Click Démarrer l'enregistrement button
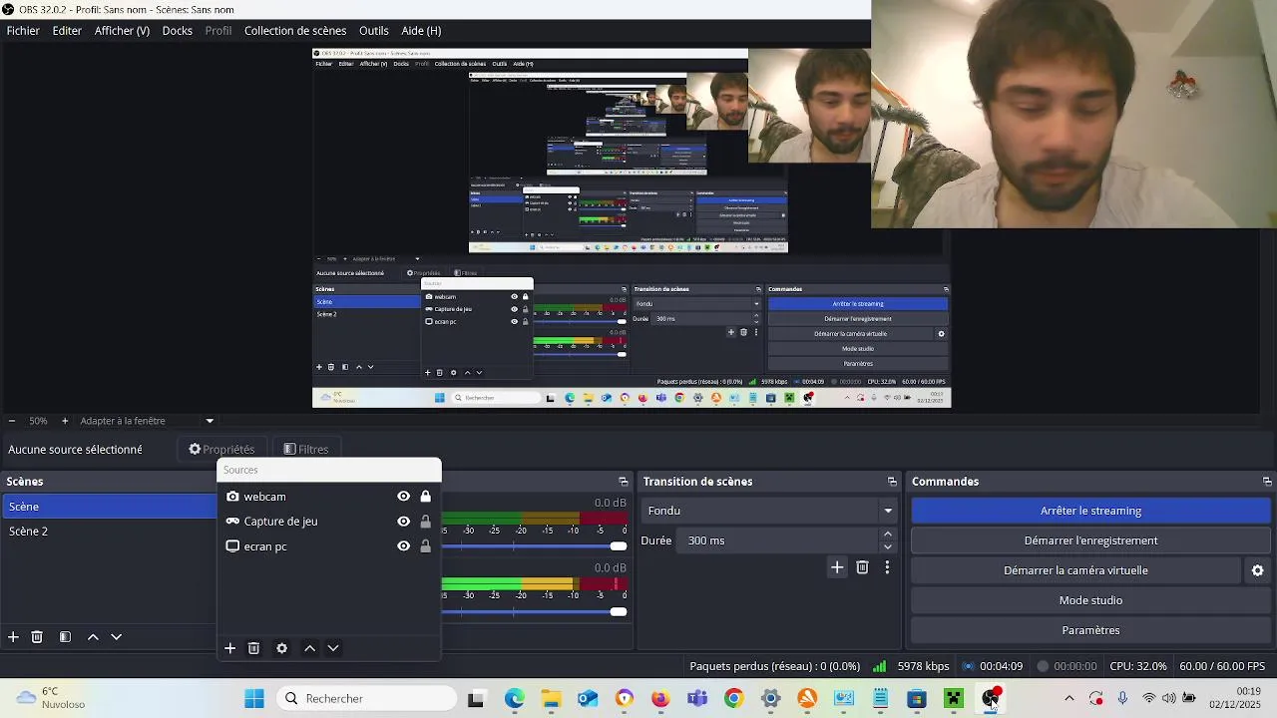Image resolution: width=1277 pixels, height=718 pixels. pyautogui.click(x=1090, y=540)
